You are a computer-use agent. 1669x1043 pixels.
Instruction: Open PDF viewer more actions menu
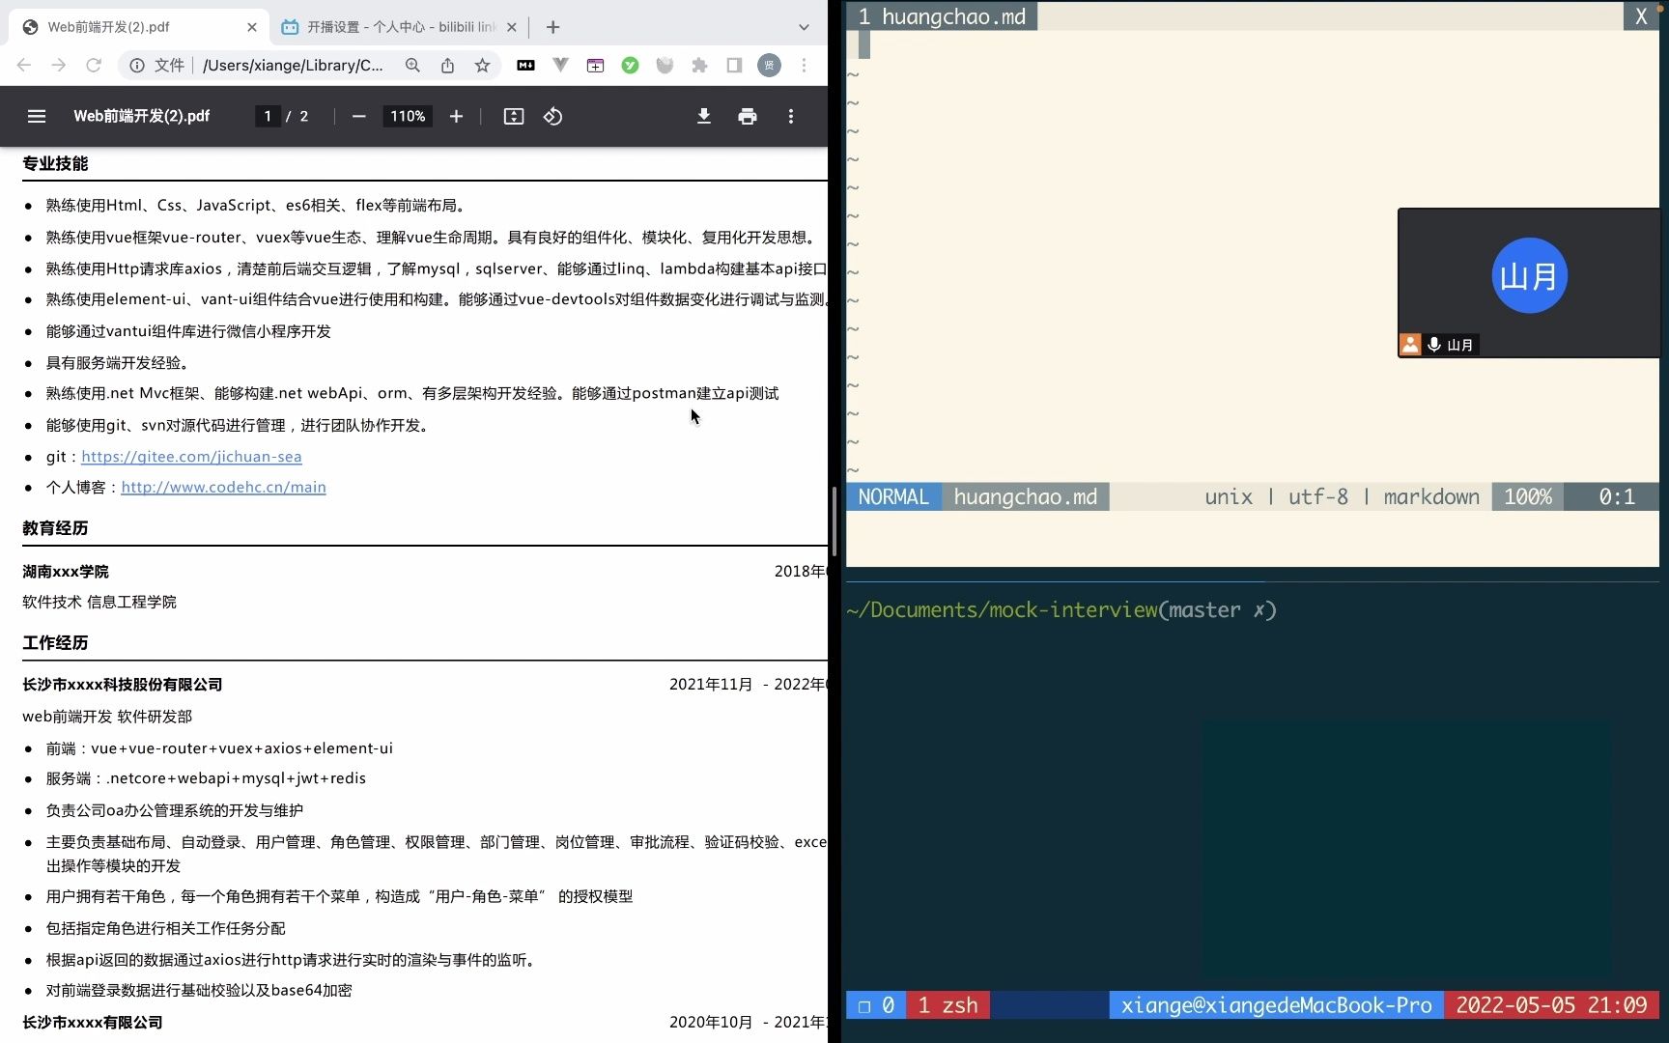791,116
